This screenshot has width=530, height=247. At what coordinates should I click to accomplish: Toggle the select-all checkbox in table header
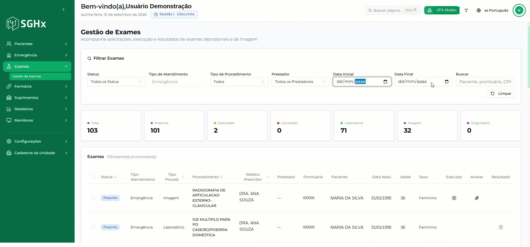click(x=93, y=177)
